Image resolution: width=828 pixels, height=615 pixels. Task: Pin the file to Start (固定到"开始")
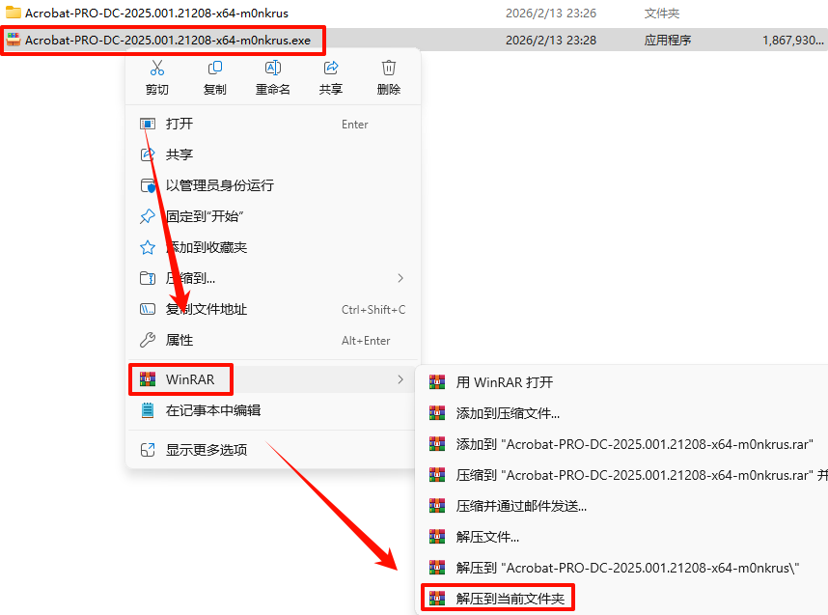click(273, 216)
